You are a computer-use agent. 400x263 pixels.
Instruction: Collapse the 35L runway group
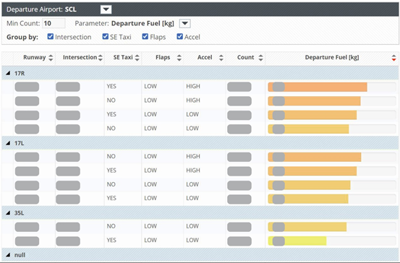8,213
